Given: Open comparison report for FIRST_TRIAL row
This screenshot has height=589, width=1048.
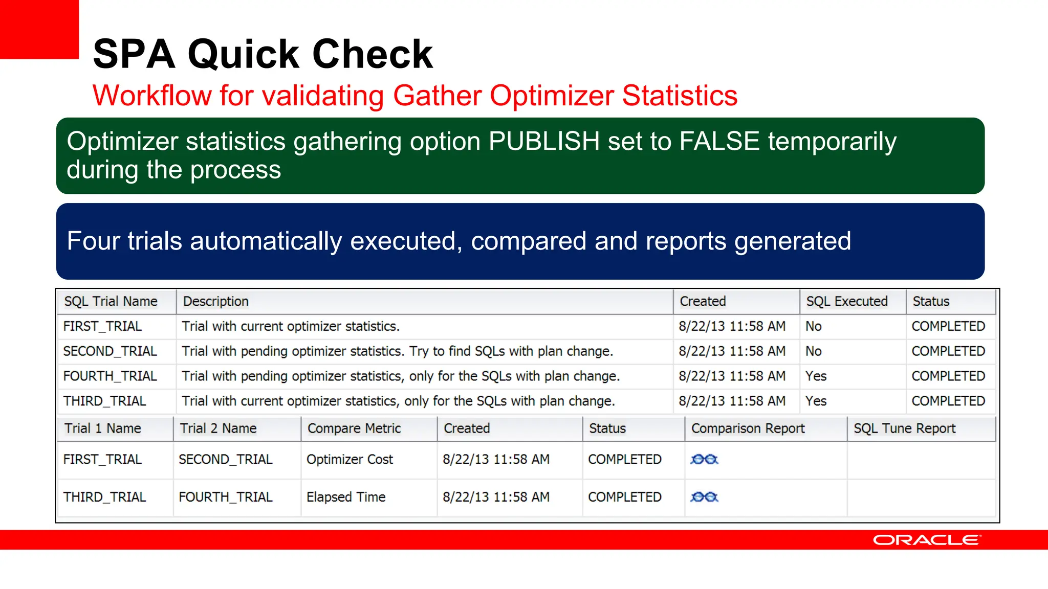Looking at the screenshot, I should click(704, 459).
